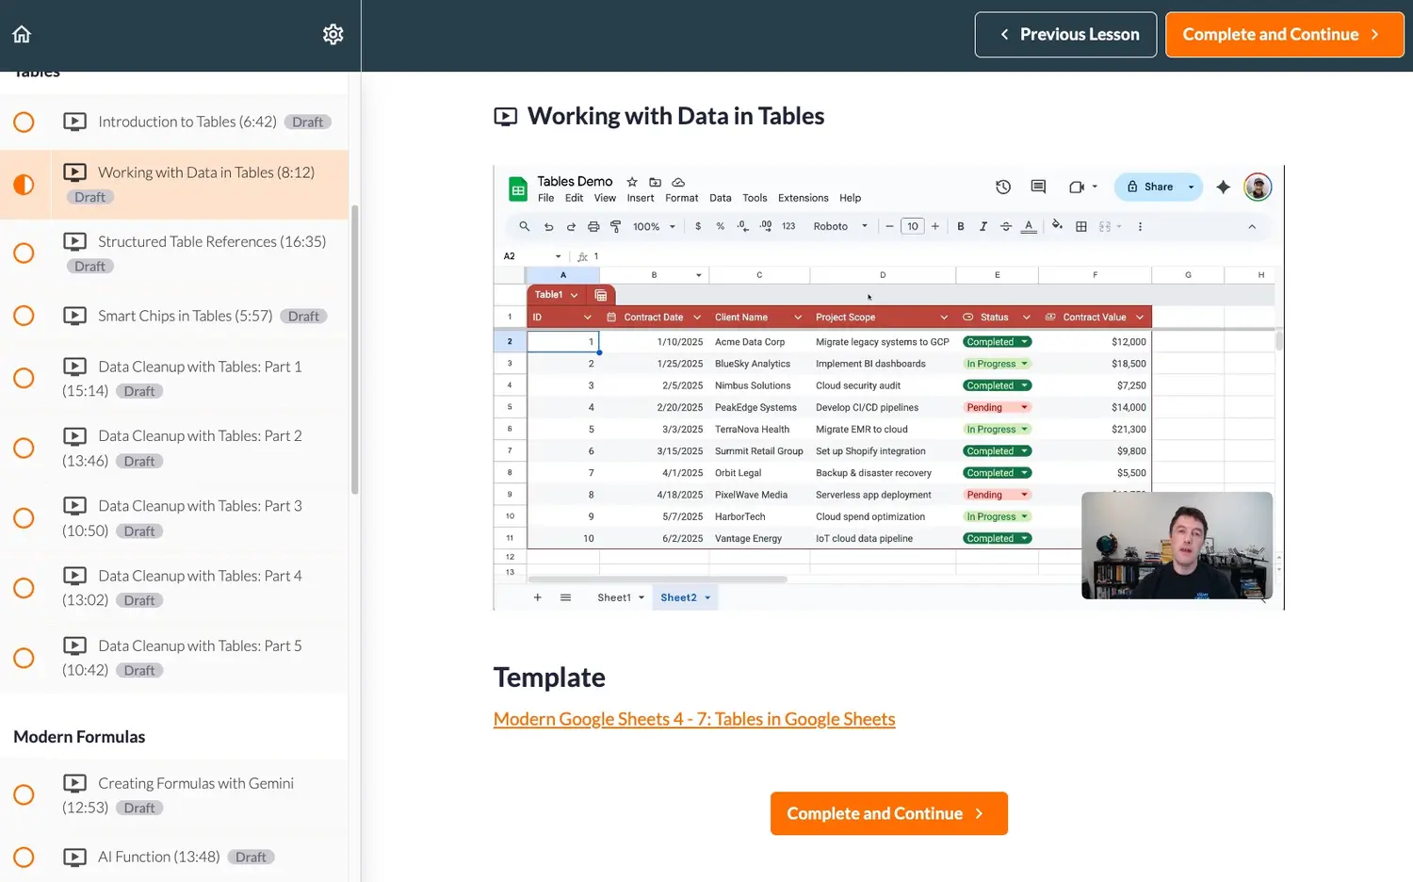Open the Roboto font dropdown

click(x=839, y=226)
